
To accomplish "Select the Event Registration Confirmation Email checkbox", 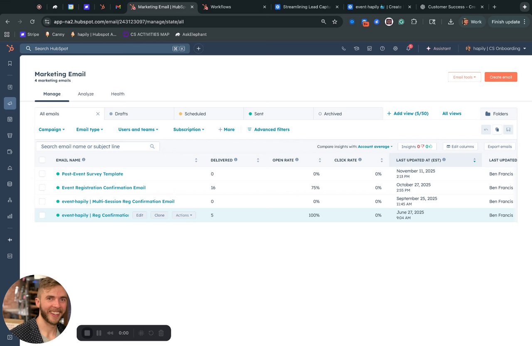I will 42,188.
